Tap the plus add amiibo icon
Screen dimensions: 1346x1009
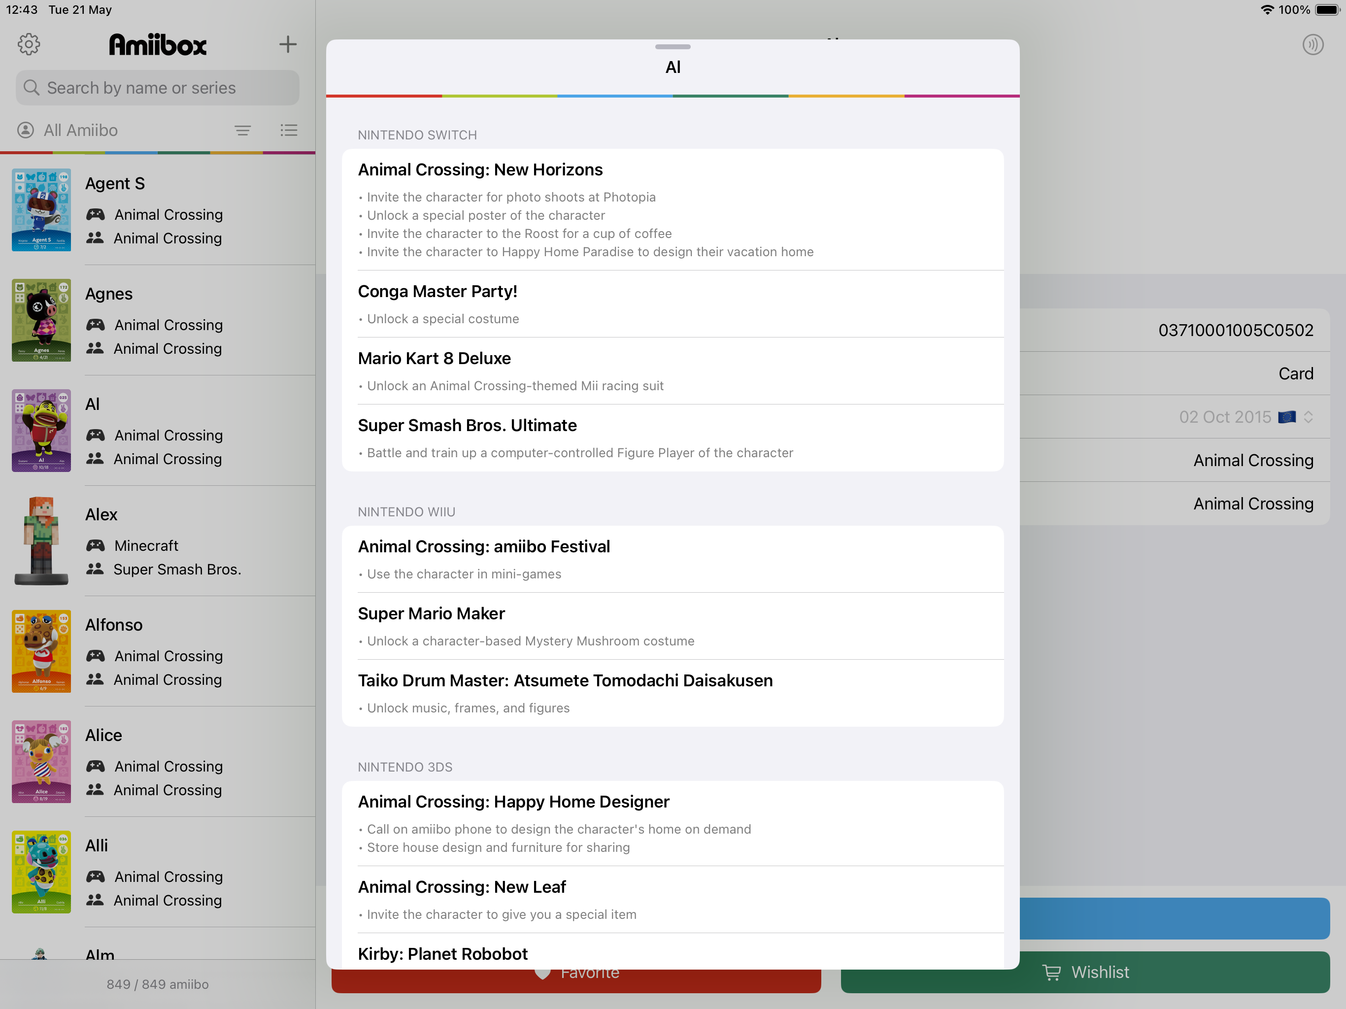tap(287, 44)
